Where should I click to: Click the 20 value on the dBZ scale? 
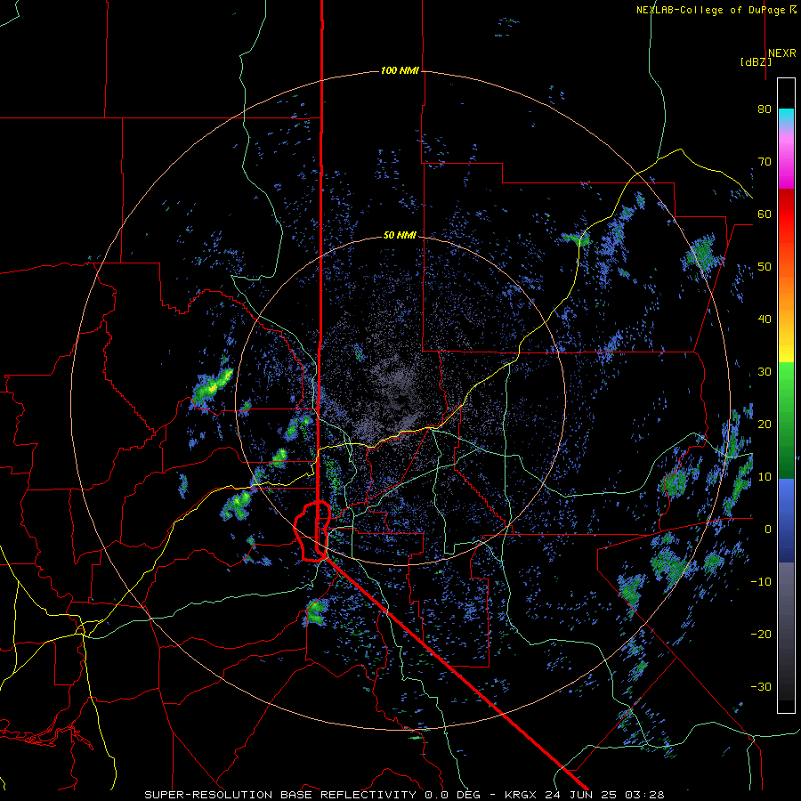(x=765, y=424)
